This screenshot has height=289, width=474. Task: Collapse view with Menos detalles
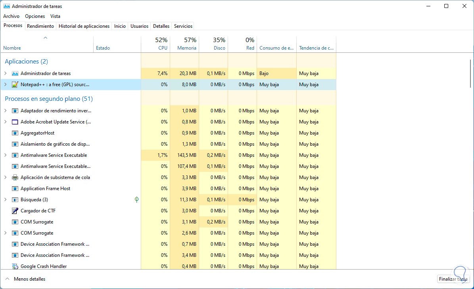25,279
